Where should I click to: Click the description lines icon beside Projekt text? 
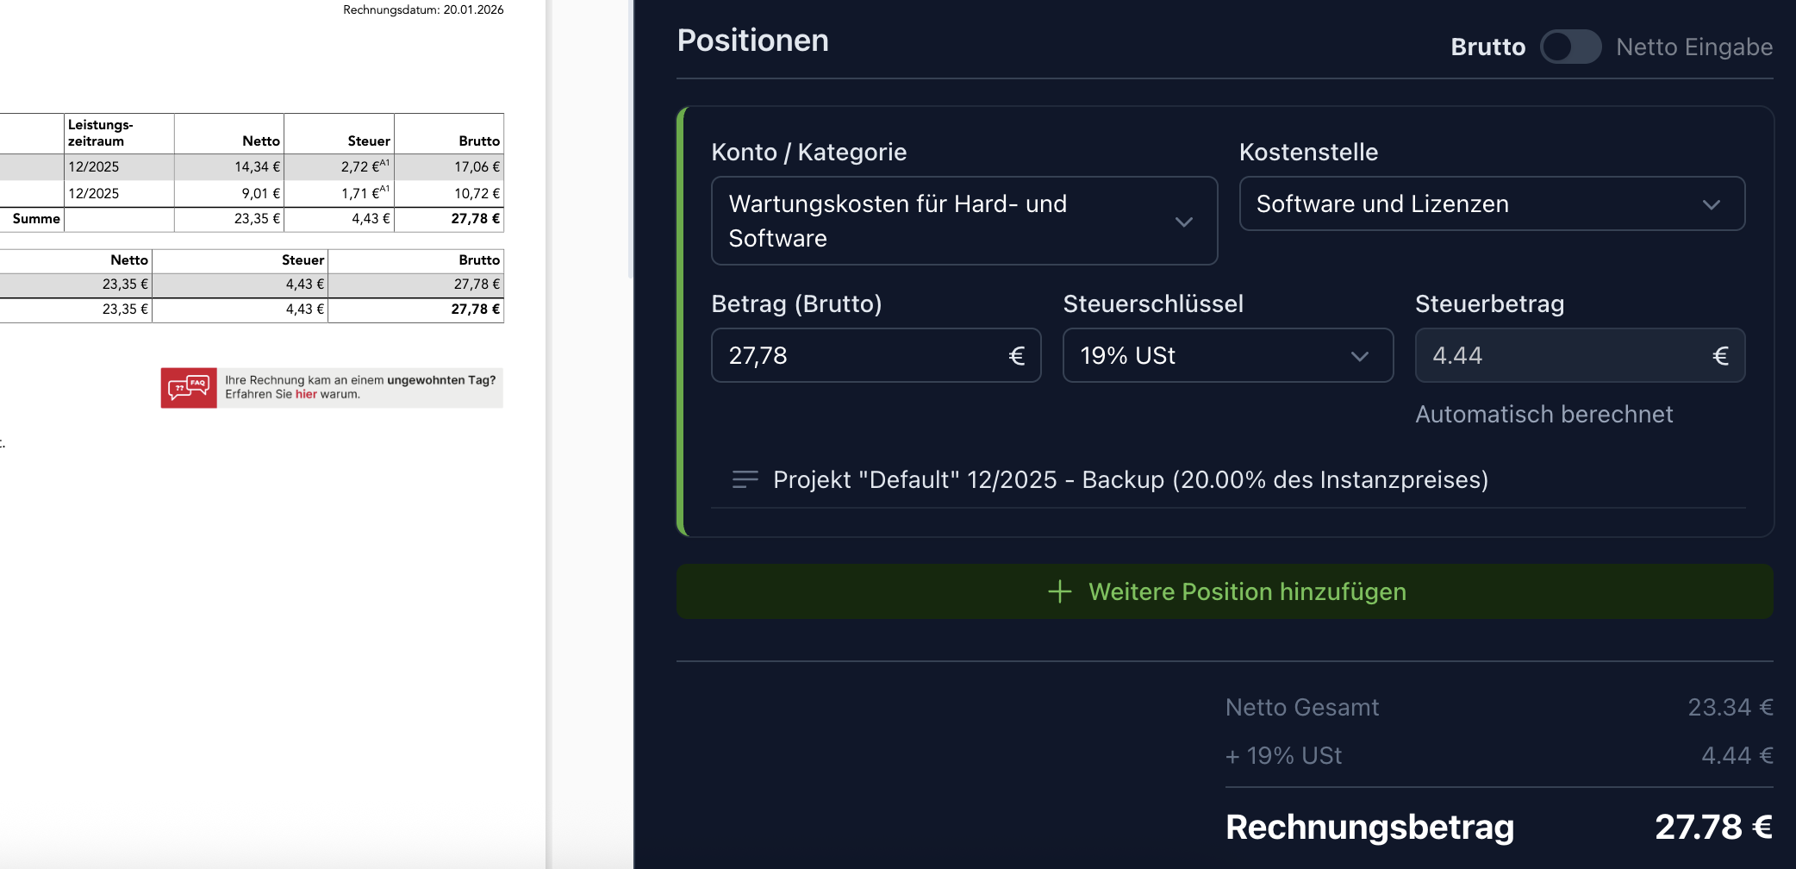point(745,479)
